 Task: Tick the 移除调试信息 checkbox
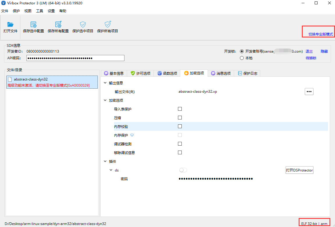coord(180,153)
